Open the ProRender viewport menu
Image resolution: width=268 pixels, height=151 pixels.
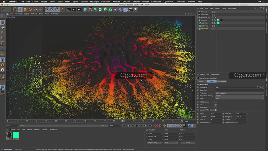point(55,14)
